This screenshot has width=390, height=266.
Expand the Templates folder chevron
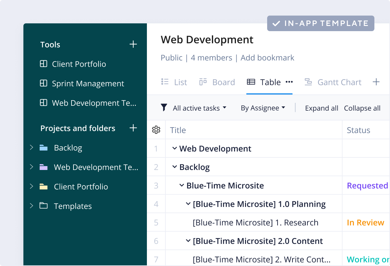tap(32, 206)
